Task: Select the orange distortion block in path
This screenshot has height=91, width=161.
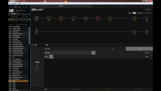Action: (x=61, y=18)
